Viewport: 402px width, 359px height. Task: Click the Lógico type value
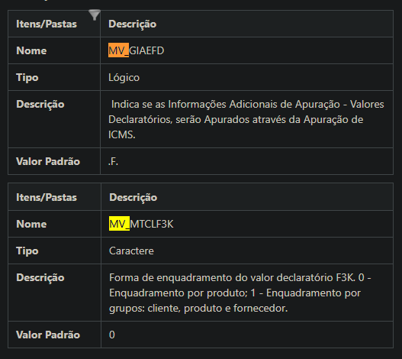pyautogui.click(x=124, y=78)
